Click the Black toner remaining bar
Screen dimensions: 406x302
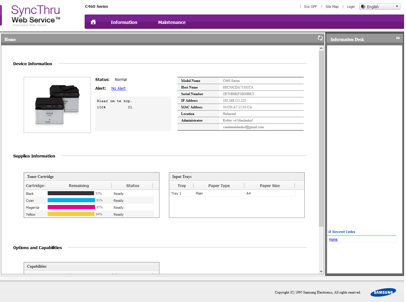[71, 193]
